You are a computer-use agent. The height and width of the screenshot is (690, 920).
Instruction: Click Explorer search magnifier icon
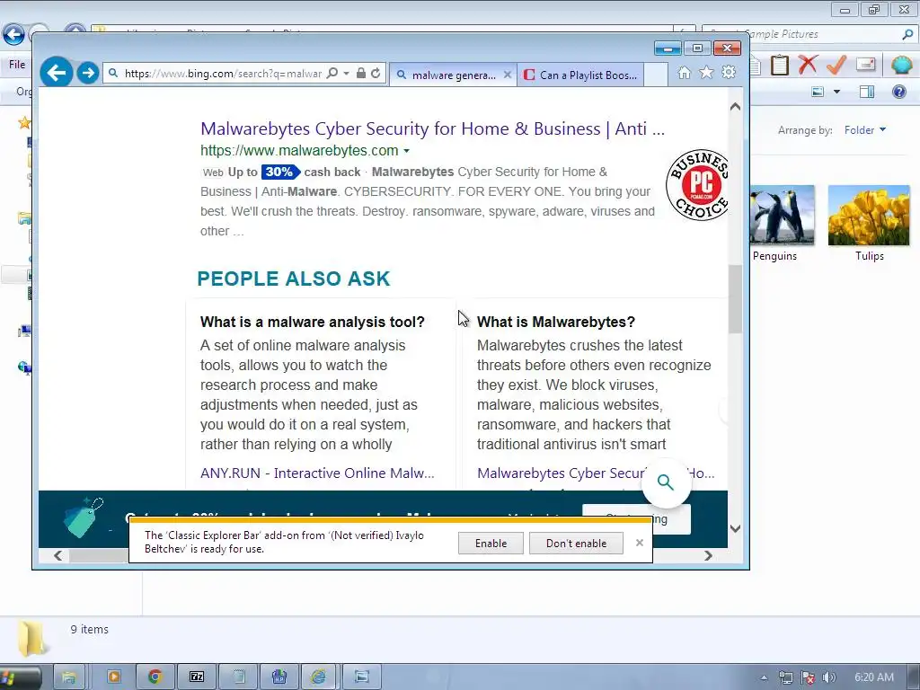[907, 35]
